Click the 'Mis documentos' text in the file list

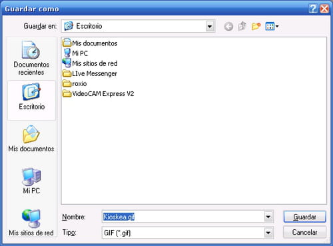pos(95,43)
